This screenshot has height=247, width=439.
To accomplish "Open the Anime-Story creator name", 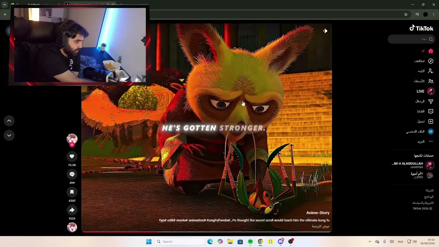I will 318,213.
